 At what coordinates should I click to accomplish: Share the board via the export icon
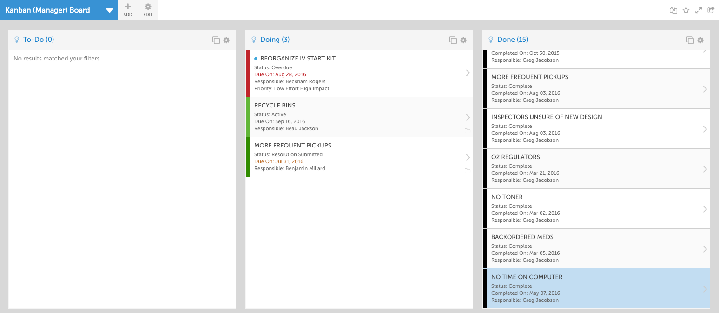711,10
